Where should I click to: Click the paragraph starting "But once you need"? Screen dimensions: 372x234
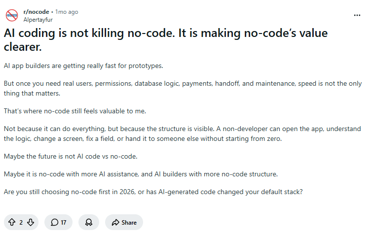(183, 88)
